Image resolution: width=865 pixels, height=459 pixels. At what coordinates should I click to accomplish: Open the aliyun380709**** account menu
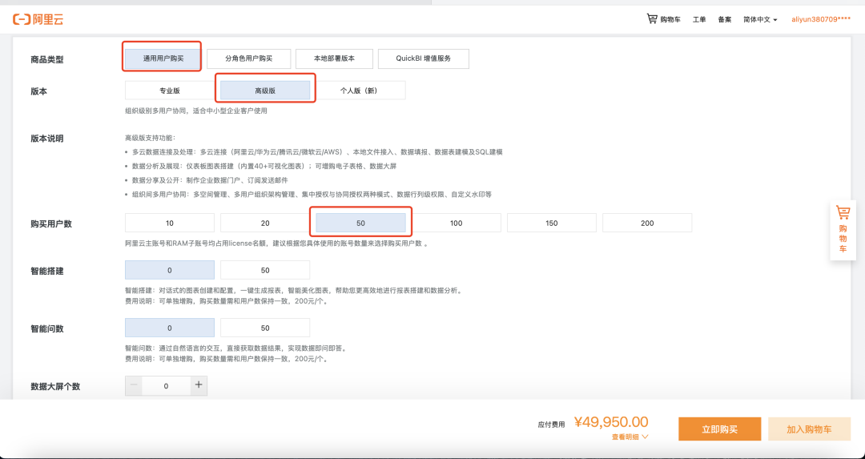click(821, 19)
